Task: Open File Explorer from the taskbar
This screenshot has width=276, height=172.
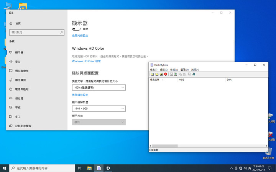Action: click(x=89, y=168)
